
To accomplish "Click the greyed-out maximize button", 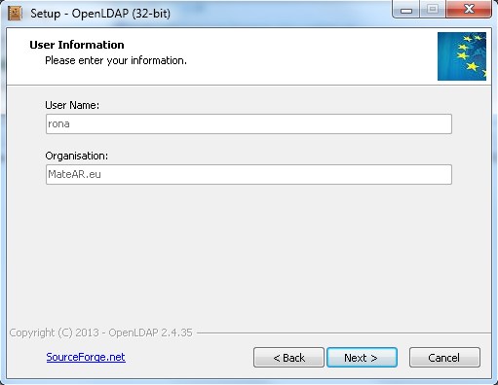I will pos(433,10).
